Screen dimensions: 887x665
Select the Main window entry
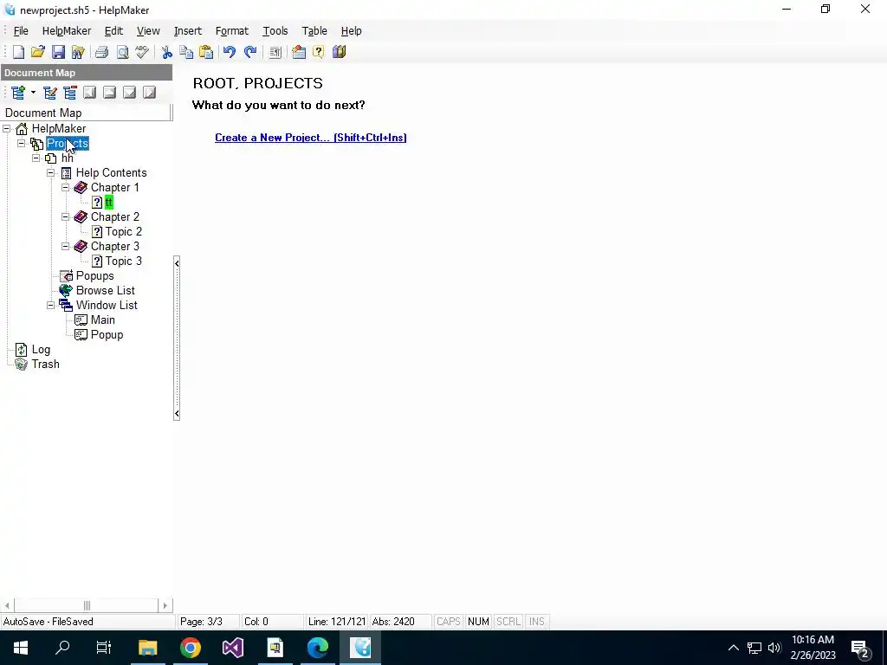102,320
